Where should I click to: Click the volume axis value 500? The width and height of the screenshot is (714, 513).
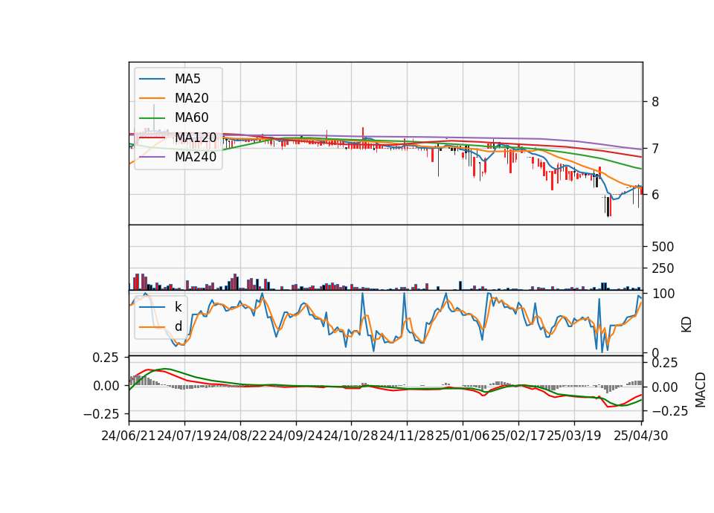pos(663,247)
